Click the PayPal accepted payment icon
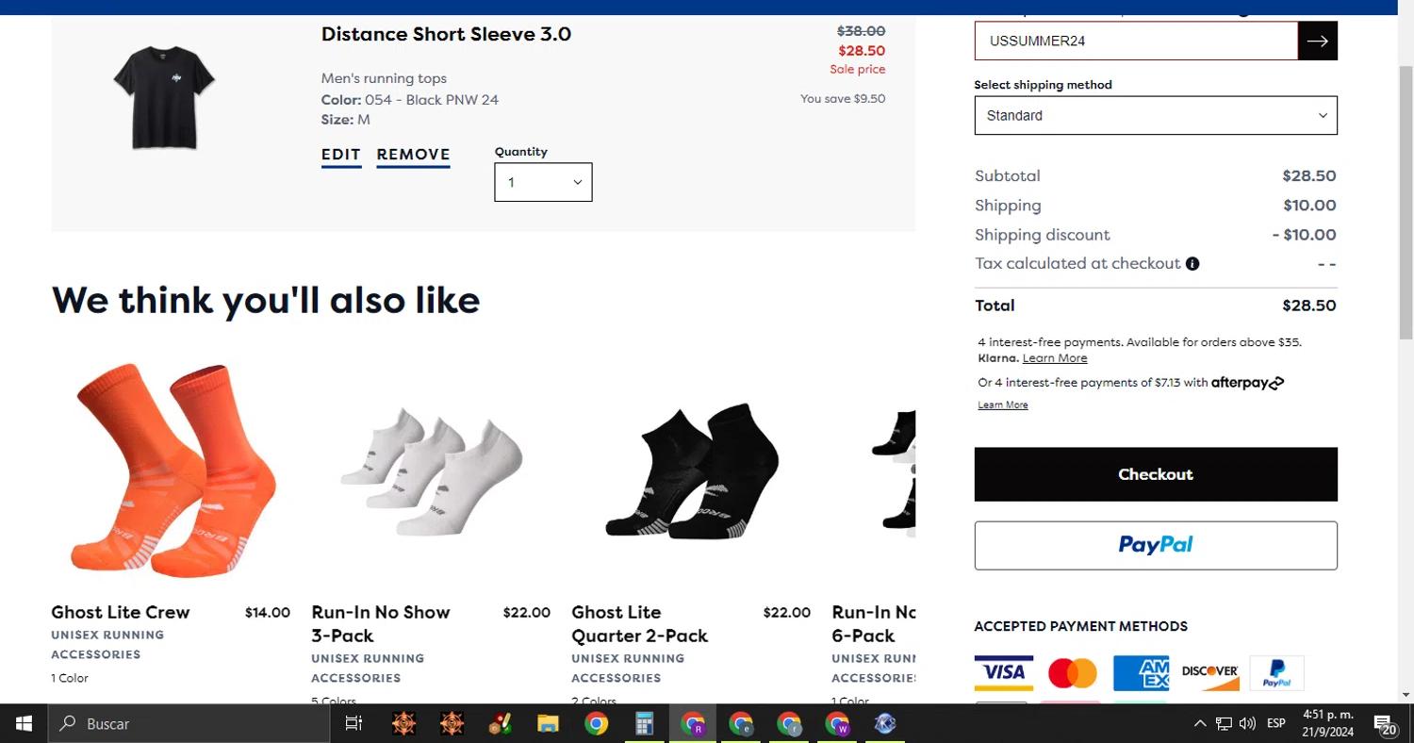 pos(1277,673)
